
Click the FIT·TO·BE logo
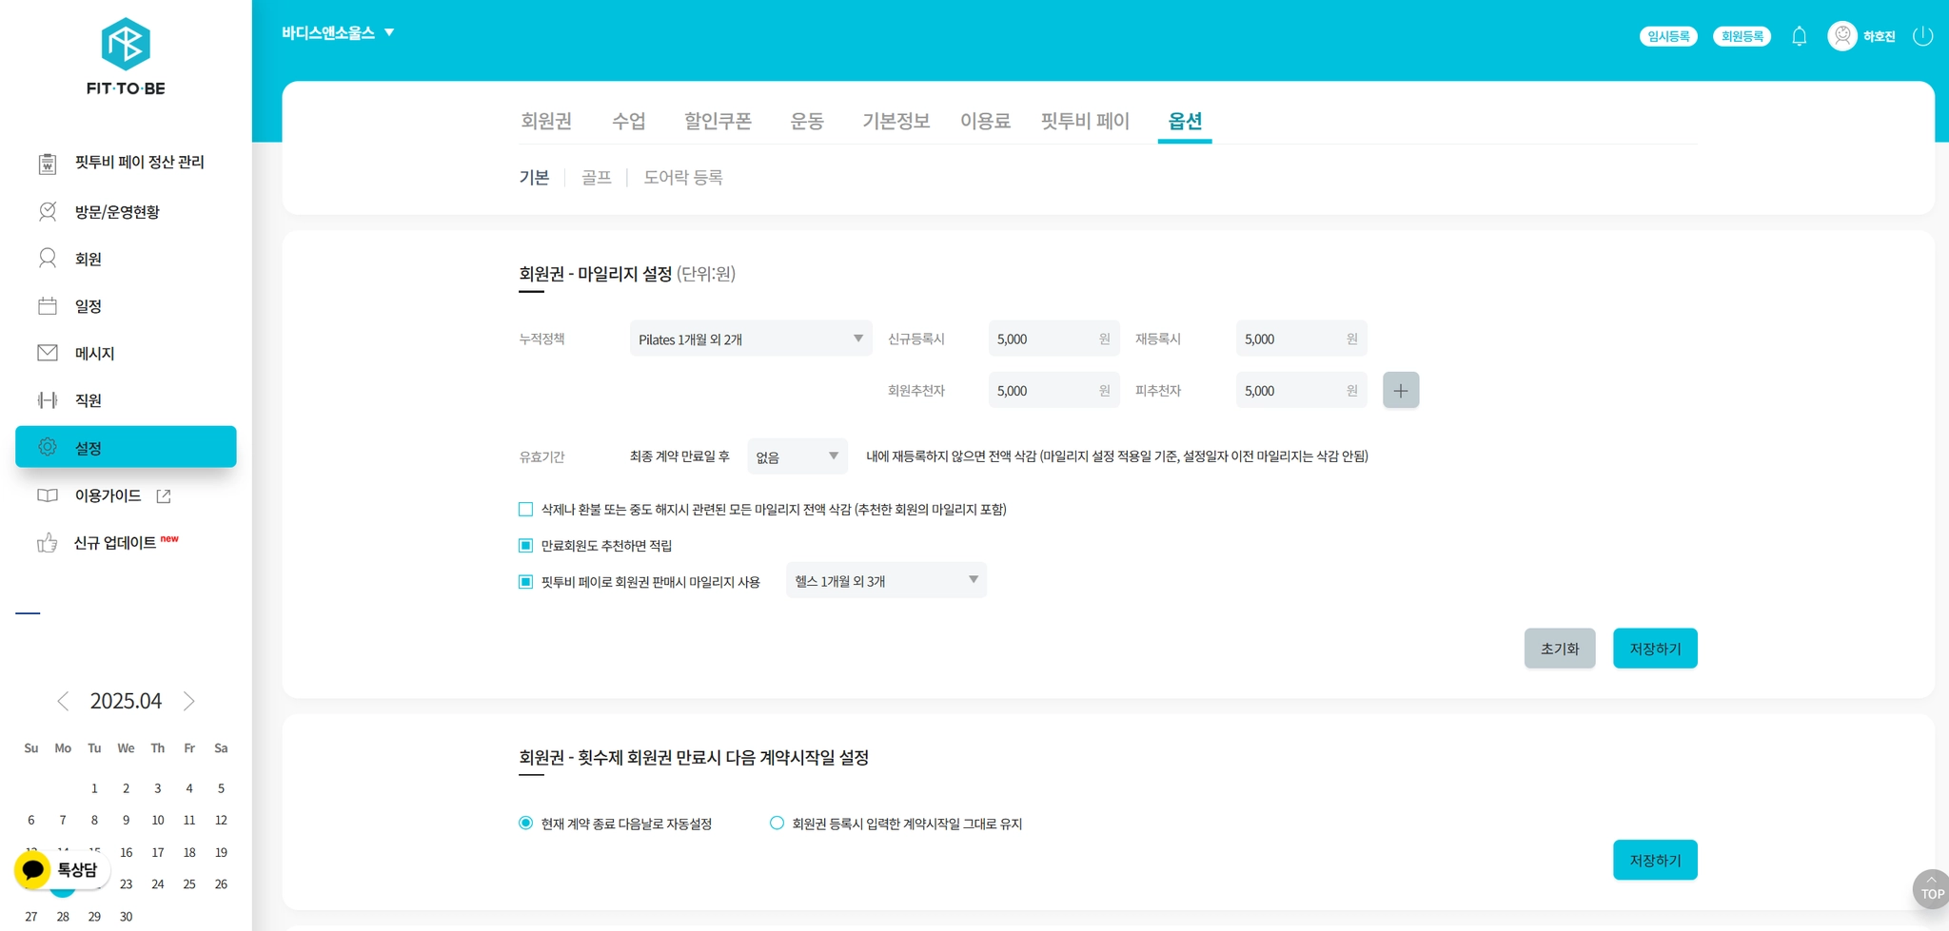click(x=126, y=57)
